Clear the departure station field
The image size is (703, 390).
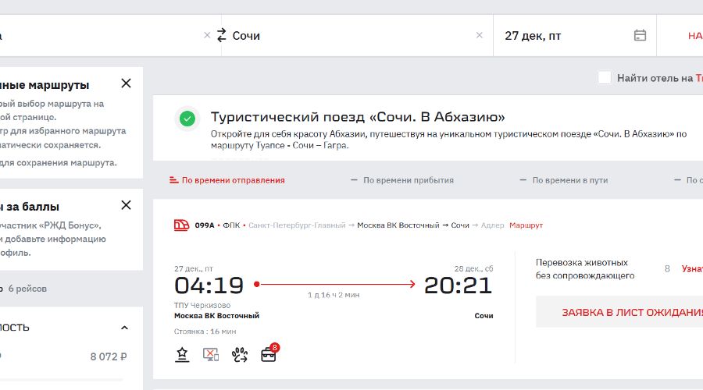tap(207, 35)
